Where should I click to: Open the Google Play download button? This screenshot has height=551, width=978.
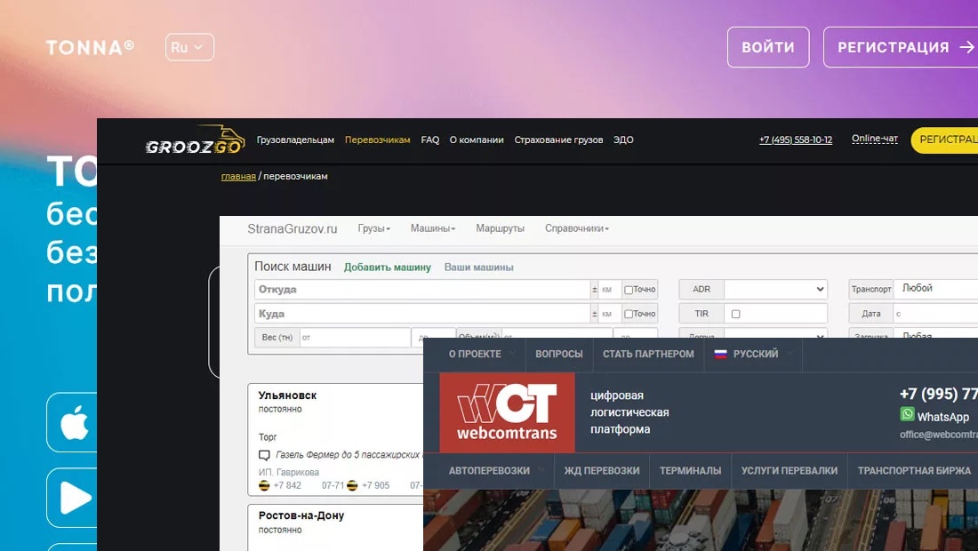(x=74, y=498)
